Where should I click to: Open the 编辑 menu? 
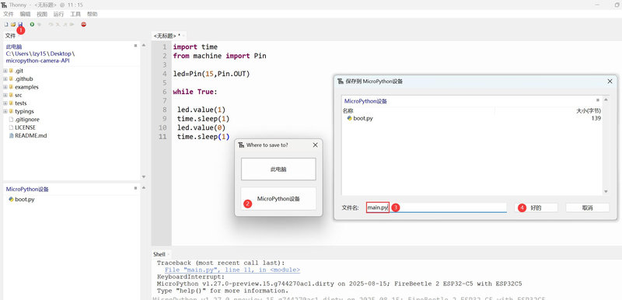[25, 14]
